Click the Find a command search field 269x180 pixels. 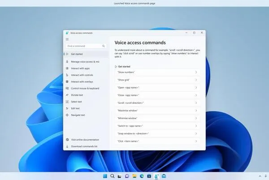(86, 46)
